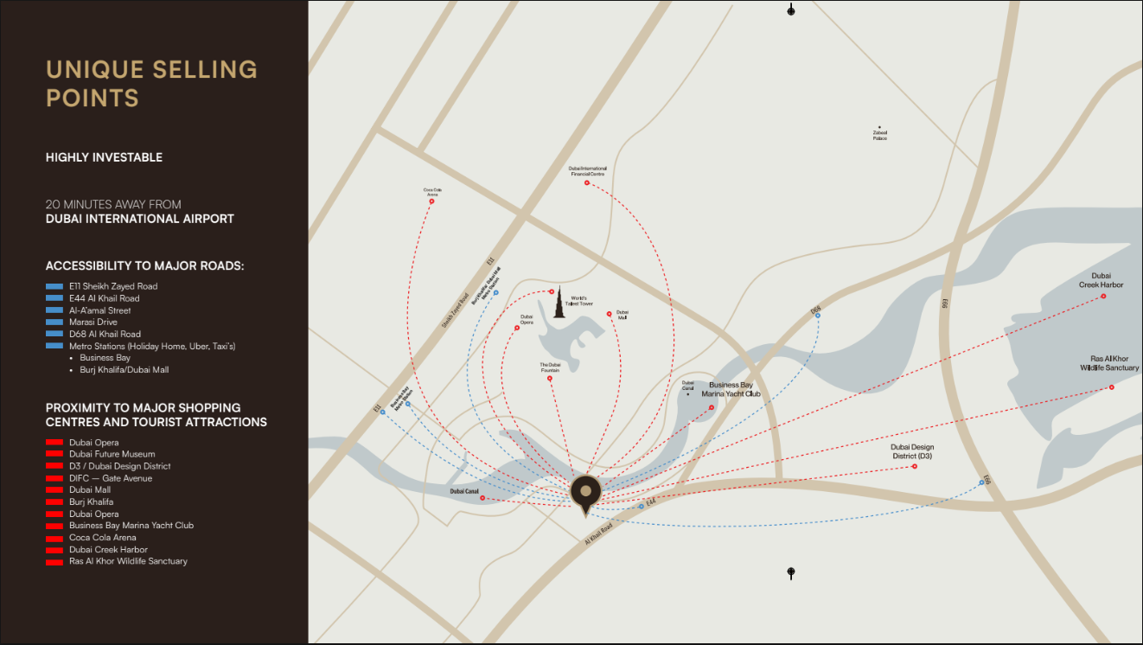Image resolution: width=1143 pixels, height=645 pixels.
Task: Select the Ras Al Khor Wildlife Sanctuary marker
Action: (1111, 387)
